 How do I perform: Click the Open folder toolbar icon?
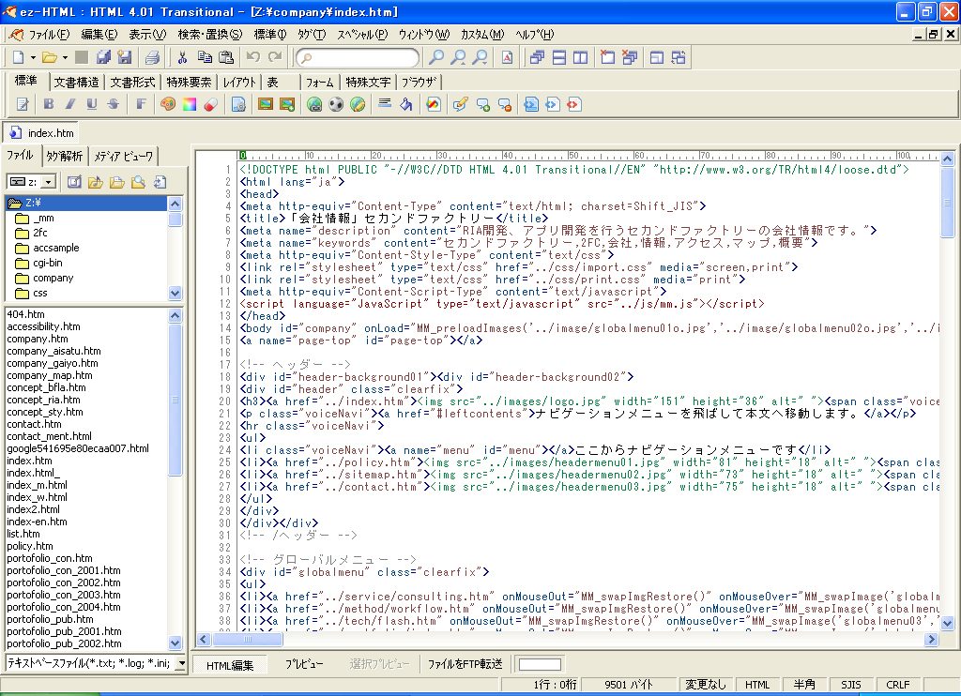(50, 57)
